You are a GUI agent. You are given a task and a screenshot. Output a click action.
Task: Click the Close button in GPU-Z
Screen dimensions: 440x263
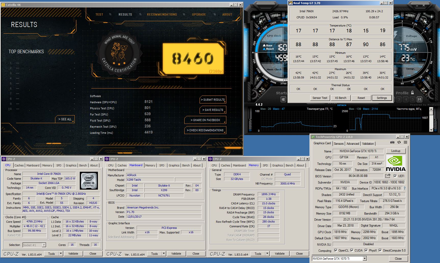tap(398, 258)
